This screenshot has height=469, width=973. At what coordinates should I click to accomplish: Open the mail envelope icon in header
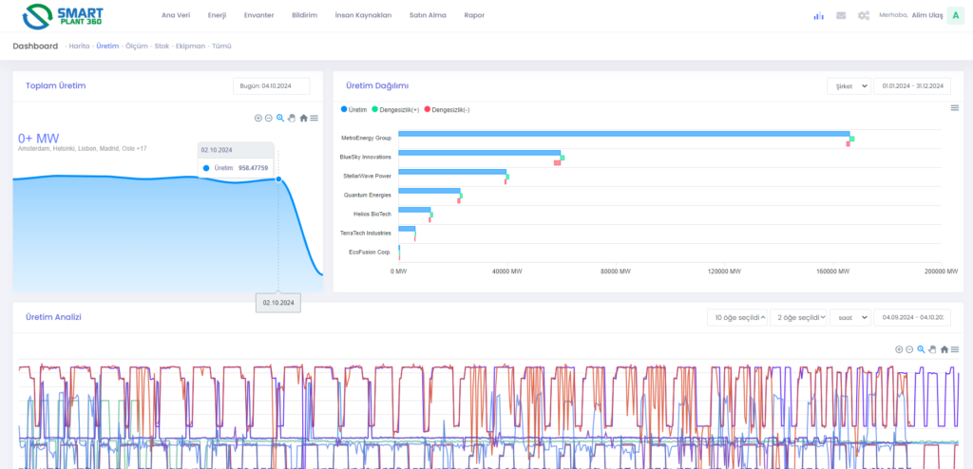point(841,15)
